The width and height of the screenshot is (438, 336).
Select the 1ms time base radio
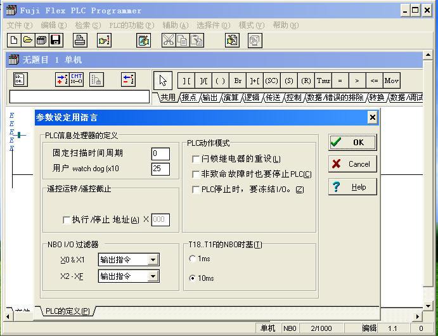[x=193, y=259]
